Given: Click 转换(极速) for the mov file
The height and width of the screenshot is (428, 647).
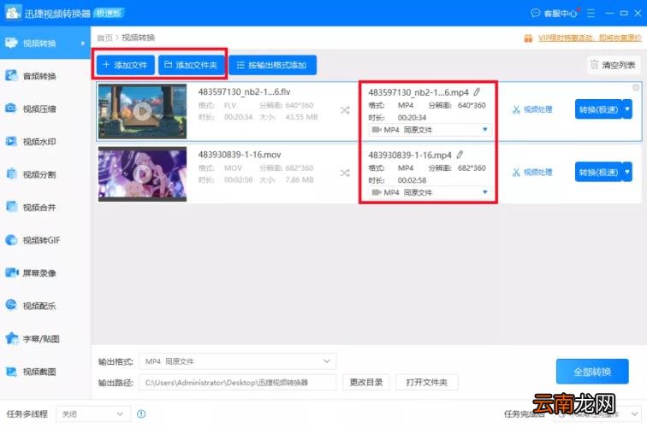Looking at the screenshot, I should point(598,173).
